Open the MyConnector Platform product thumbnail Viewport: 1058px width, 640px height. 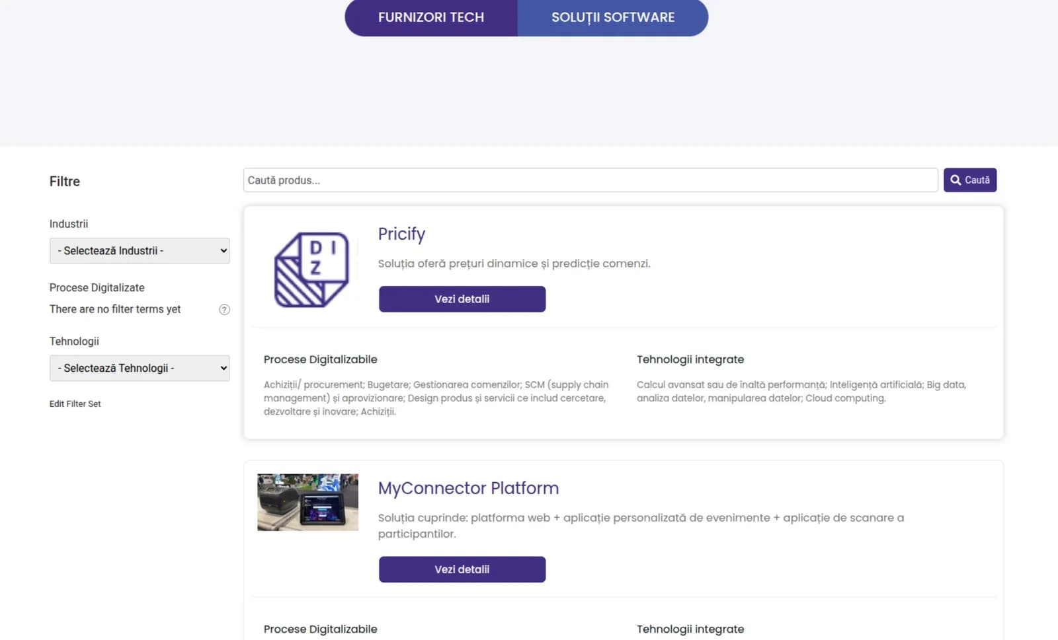click(x=307, y=502)
